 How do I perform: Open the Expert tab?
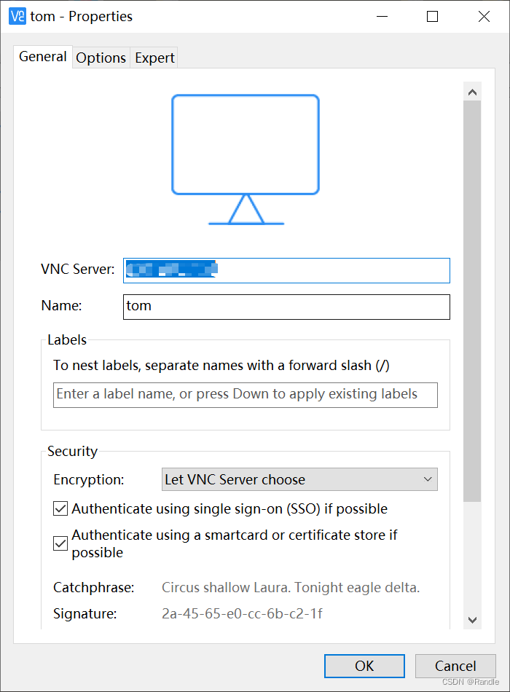click(x=154, y=58)
